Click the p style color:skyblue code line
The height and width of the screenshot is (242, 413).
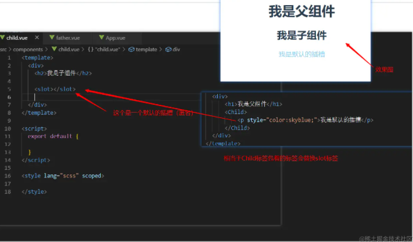coord(306,120)
